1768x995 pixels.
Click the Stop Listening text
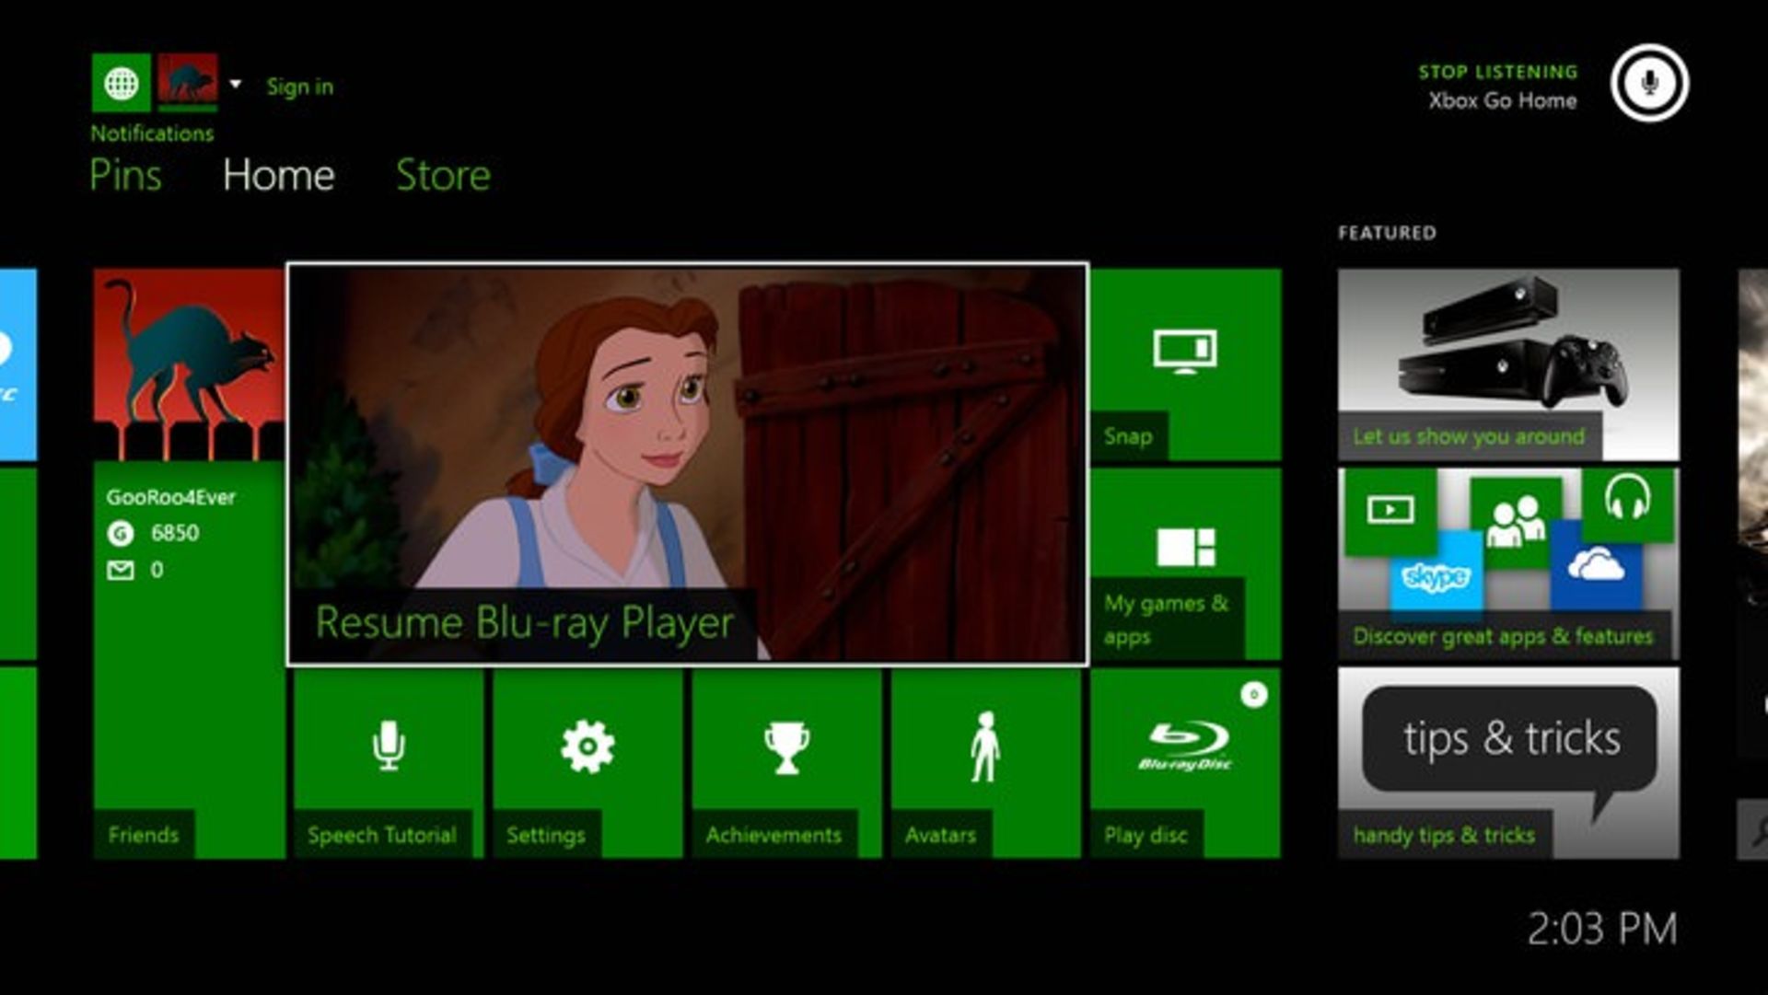coord(1497,72)
